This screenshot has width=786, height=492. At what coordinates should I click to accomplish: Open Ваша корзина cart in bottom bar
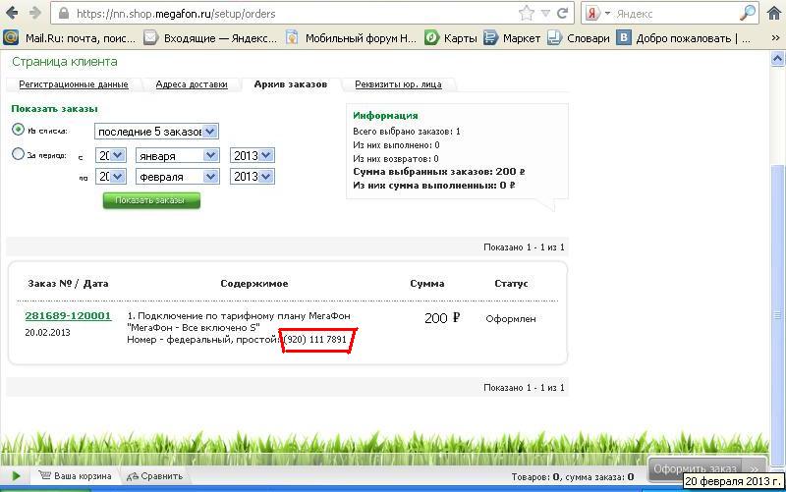click(77, 476)
